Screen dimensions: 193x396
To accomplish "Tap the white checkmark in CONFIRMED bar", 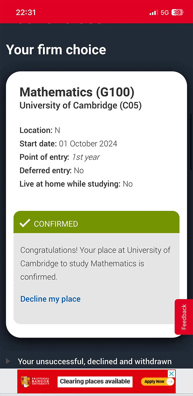I will pos(24,223).
